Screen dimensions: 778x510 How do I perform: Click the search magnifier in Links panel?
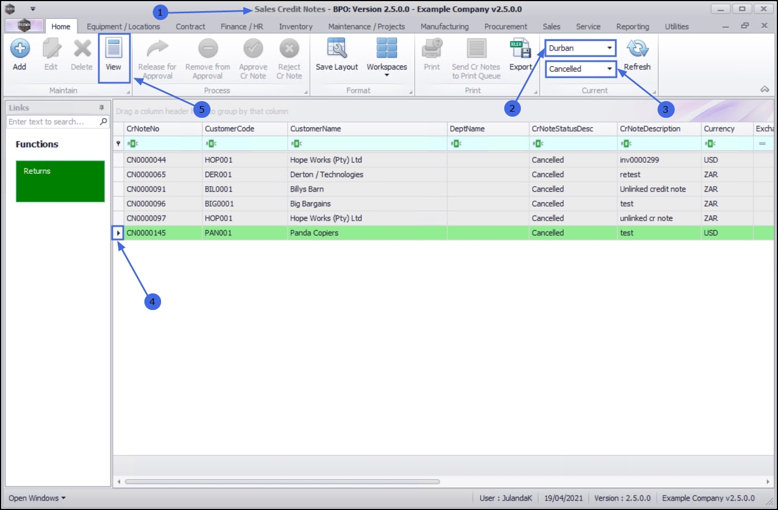click(103, 122)
